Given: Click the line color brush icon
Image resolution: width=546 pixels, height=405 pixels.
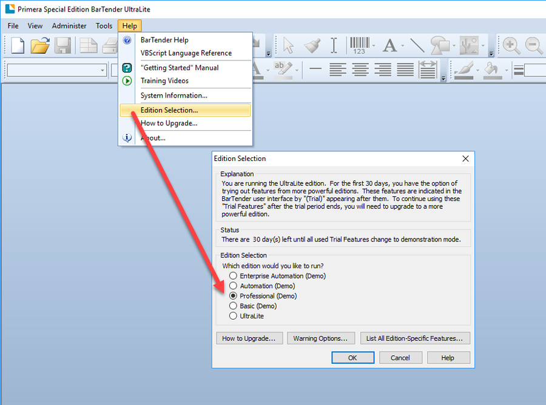Looking at the screenshot, I should click(464, 70).
